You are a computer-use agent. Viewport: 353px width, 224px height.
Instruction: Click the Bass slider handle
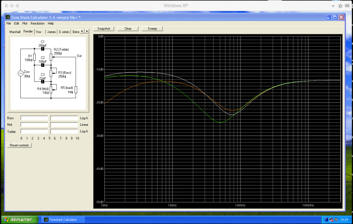(49, 118)
